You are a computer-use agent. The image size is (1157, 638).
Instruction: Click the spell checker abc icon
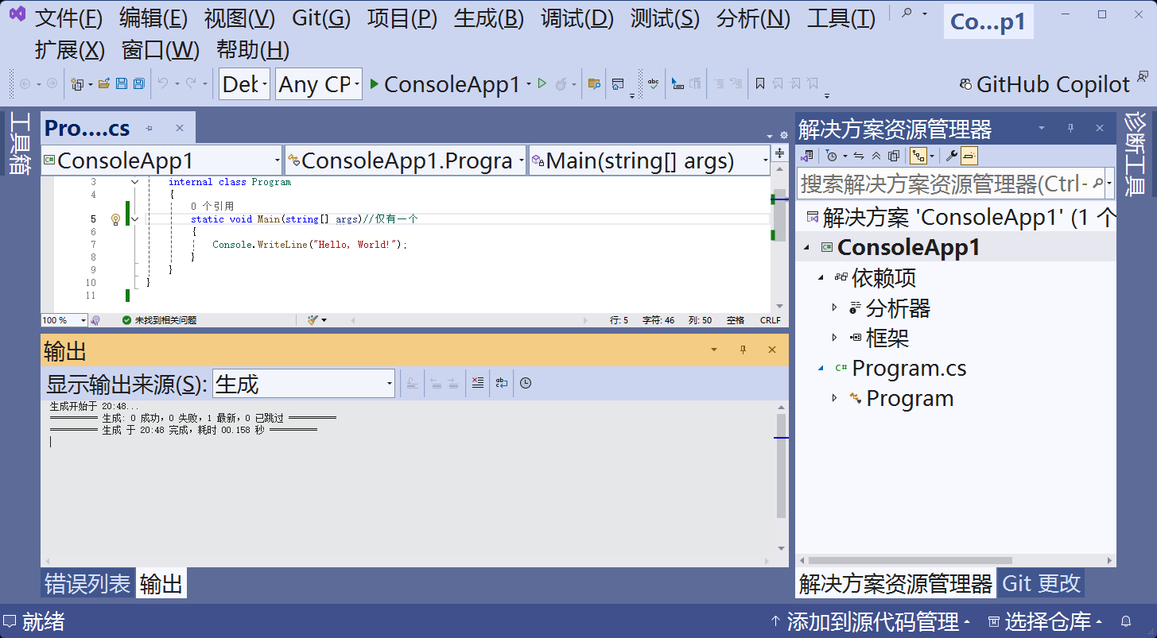(653, 83)
